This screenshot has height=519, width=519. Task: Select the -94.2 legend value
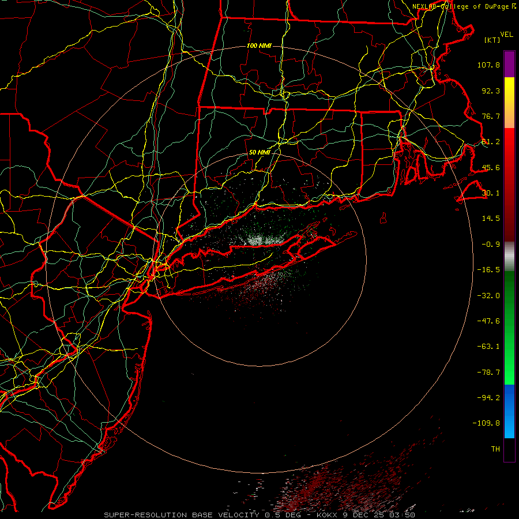click(488, 398)
